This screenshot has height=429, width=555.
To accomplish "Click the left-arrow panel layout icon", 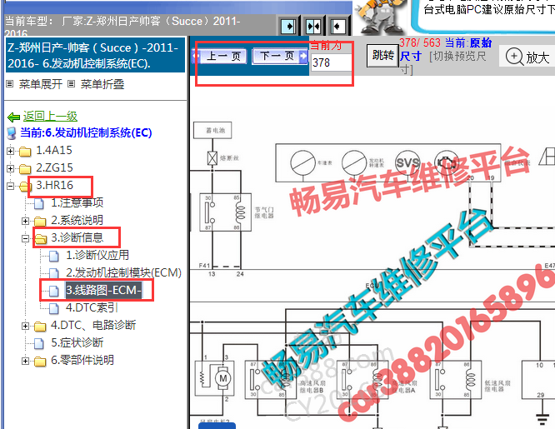I will (337, 26).
